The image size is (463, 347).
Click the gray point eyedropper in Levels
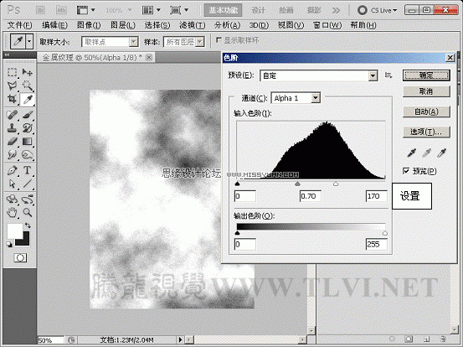pos(426,153)
